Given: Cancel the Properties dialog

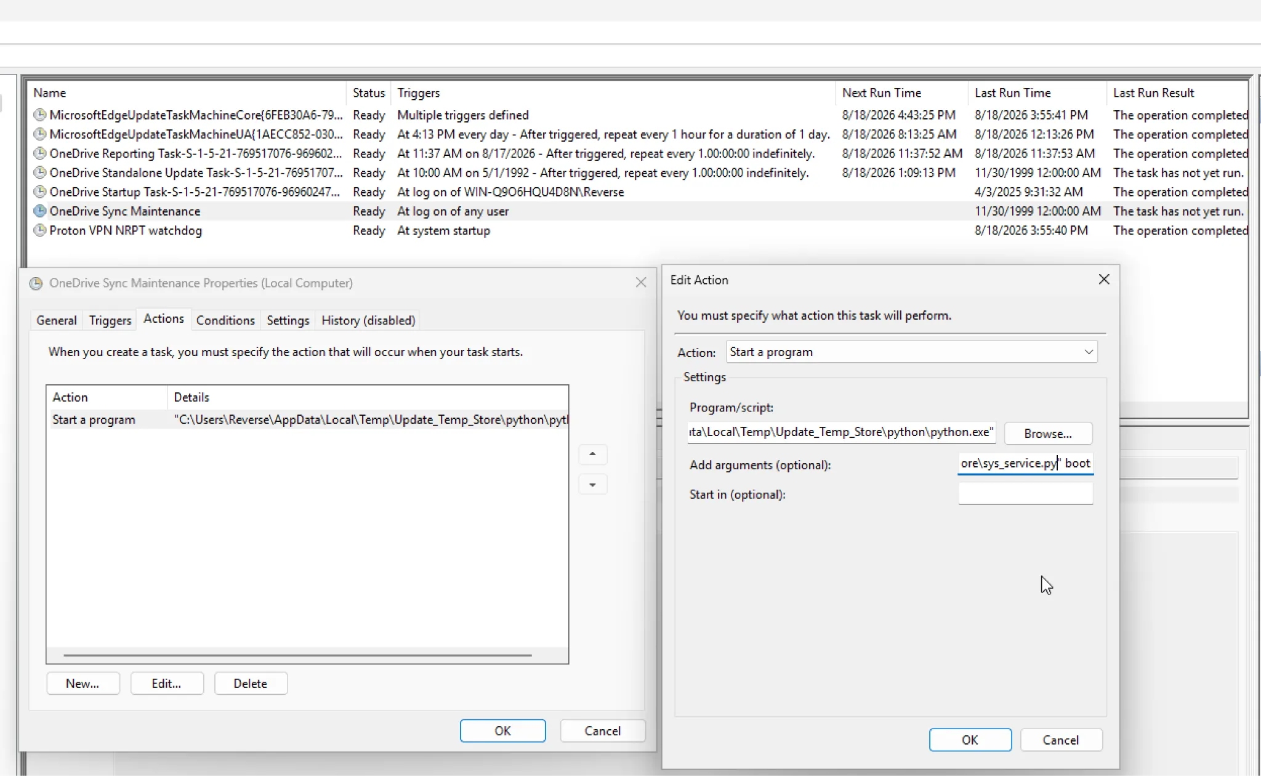Looking at the screenshot, I should (602, 730).
